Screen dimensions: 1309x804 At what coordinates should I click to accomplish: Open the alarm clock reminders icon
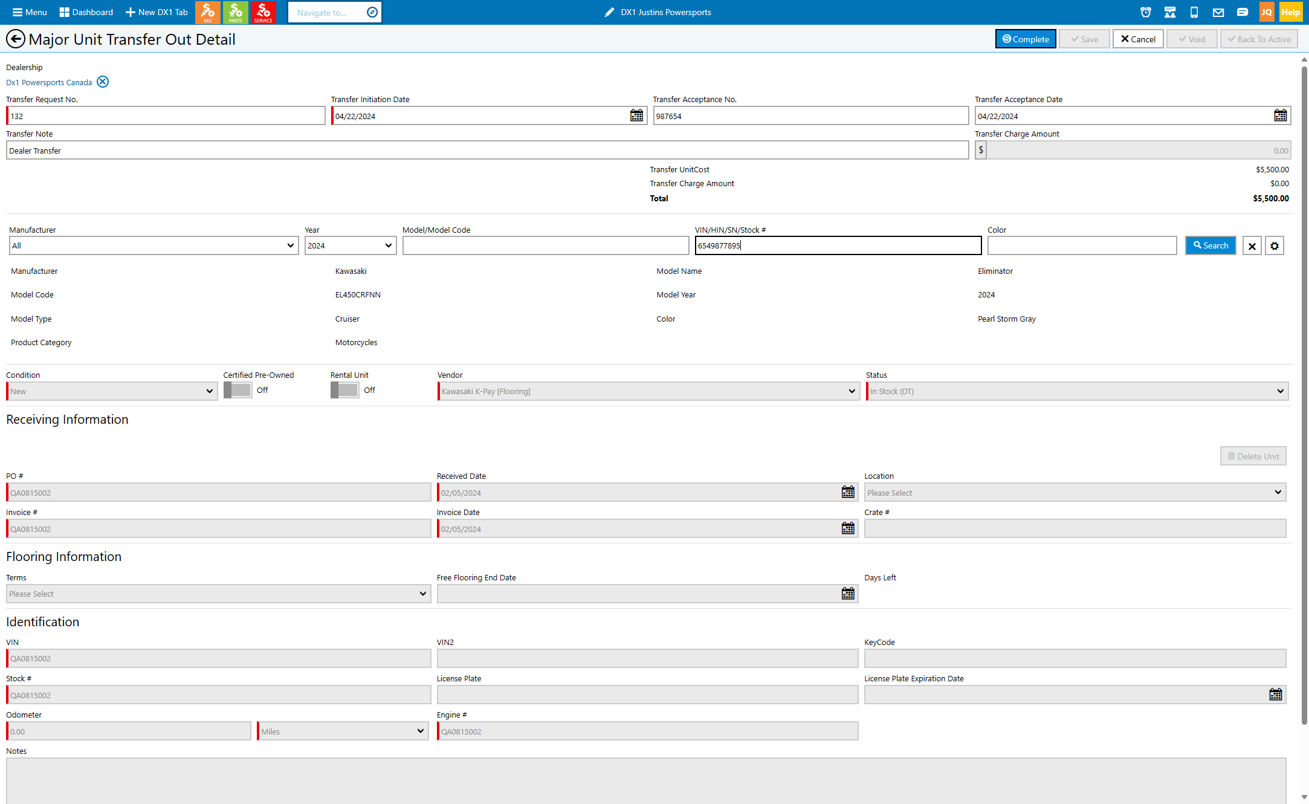[1146, 12]
